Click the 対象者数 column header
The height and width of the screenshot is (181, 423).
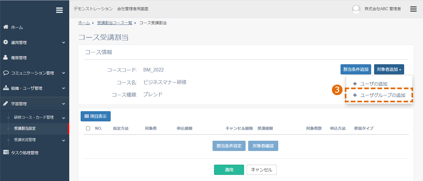tap(314, 128)
